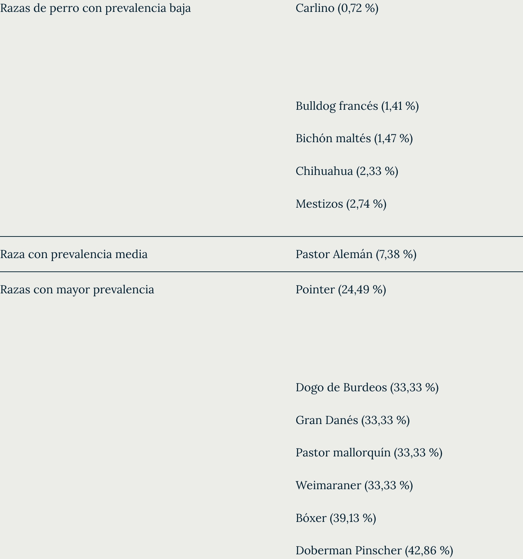Select the Bichón maltés (1,47 %) entry
Image resolution: width=523 pixels, height=559 pixels.
(354, 138)
